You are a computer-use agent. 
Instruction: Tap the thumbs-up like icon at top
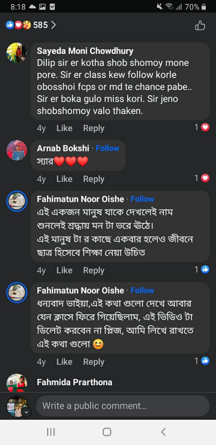pos(200,25)
